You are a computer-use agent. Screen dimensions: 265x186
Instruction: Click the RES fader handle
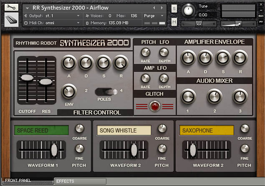[45, 82]
